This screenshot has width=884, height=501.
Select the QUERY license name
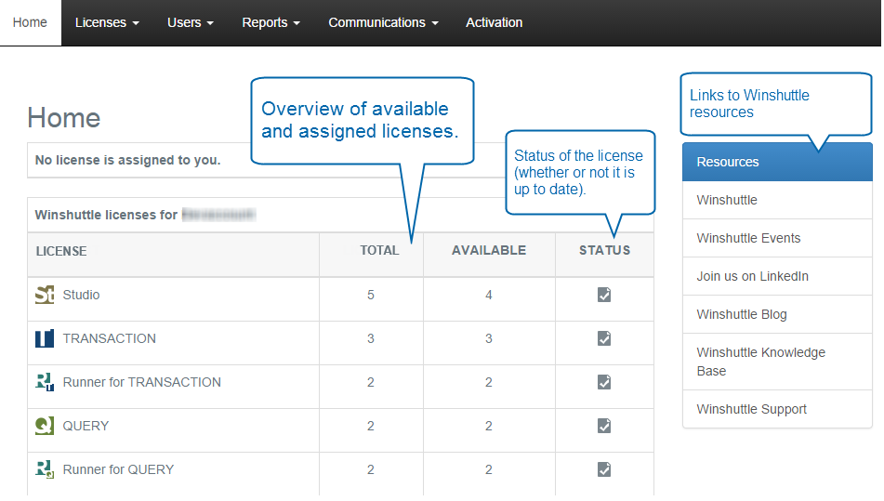[86, 426]
